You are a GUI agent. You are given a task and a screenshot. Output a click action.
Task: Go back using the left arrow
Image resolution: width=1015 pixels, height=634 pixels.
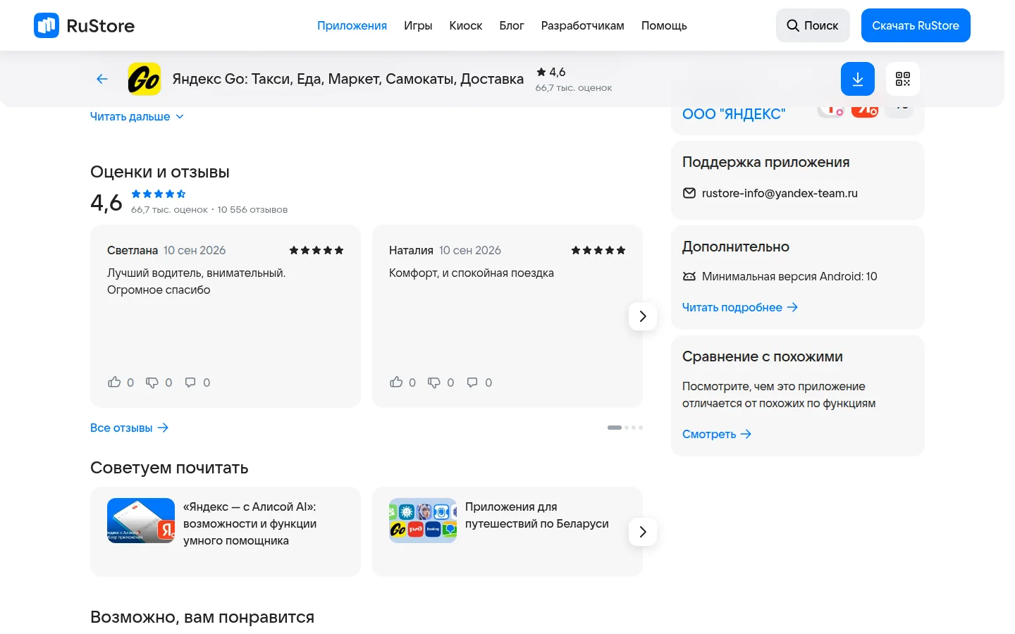click(102, 79)
